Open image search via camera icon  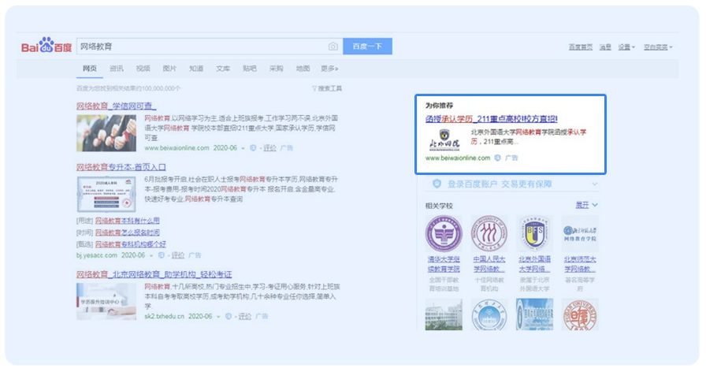(x=333, y=46)
